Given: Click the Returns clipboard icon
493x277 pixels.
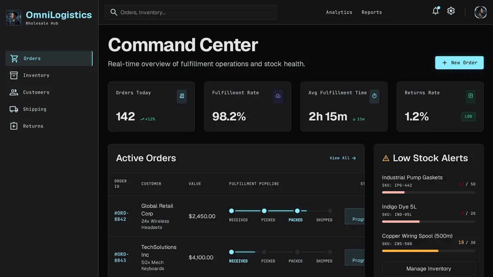Looking at the screenshot, I should tap(14, 126).
